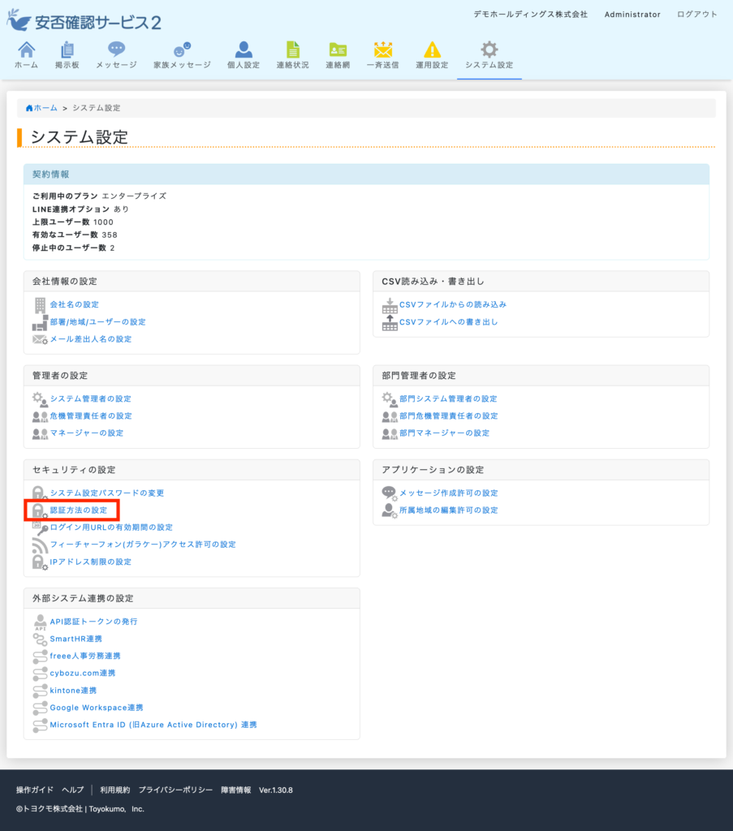Open フィーチャーフォン(ガラケー)アクセス許可の設定 link
This screenshot has height=831, width=733.
(x=143, y=545)
